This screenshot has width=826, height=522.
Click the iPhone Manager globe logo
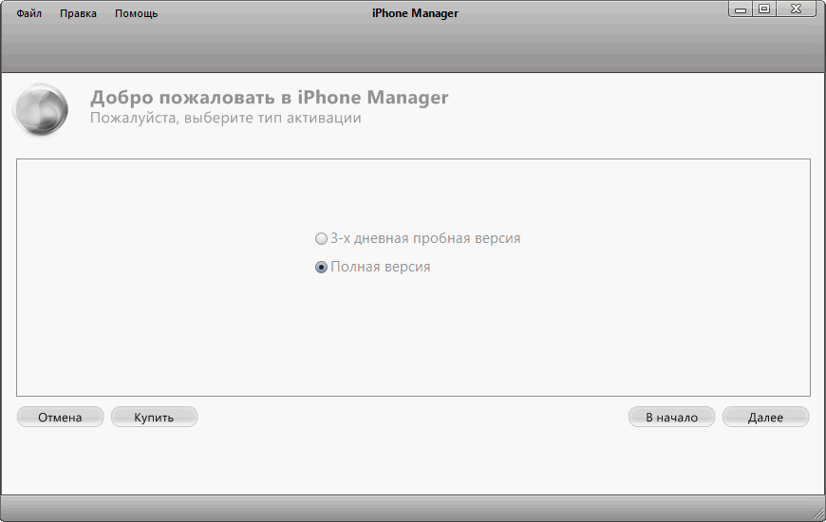[x=41, y=109]
